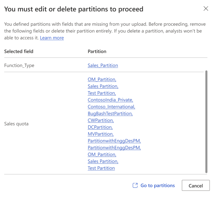Viewport: 214px width, 198px height.
Task: Open the ContosoIndia_Private partition link
Action: coord(110,100)
